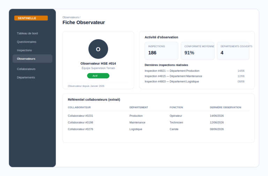Click the Fiche Observateur page title
Screen dimensions: 268x176
click(x=84, y=23)
